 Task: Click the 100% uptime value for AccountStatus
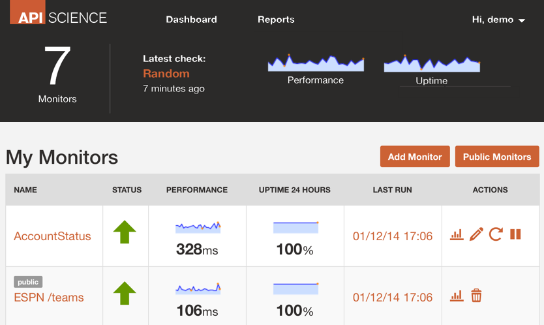tap(295, 249)
